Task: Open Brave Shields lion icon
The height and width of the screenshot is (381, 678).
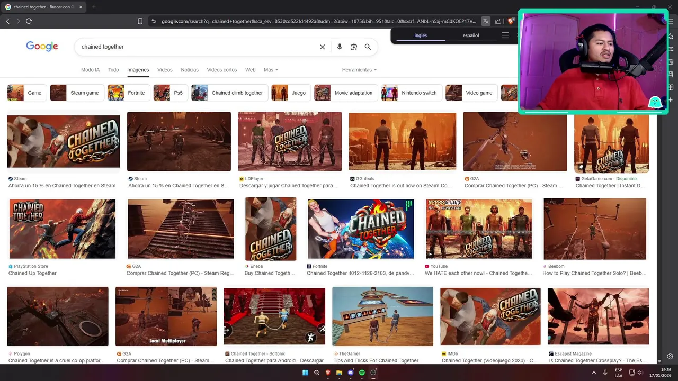Action: [511, 21]
